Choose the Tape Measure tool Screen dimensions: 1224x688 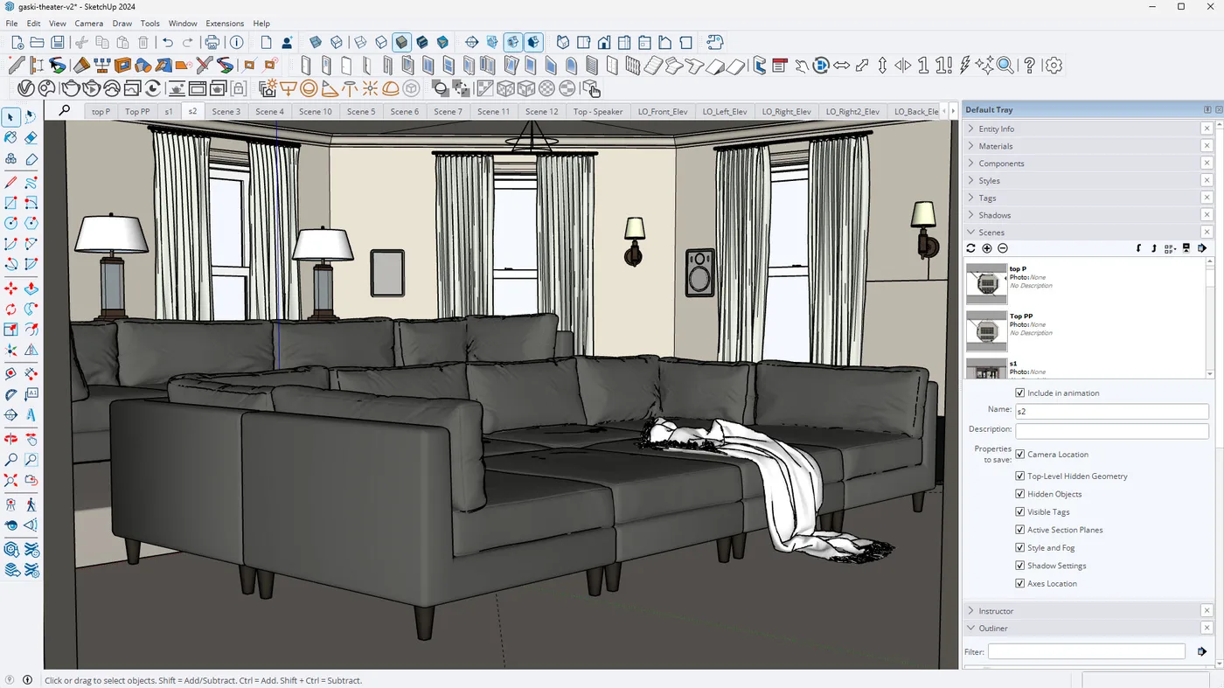pyautogui.click(x=11, y=374)
